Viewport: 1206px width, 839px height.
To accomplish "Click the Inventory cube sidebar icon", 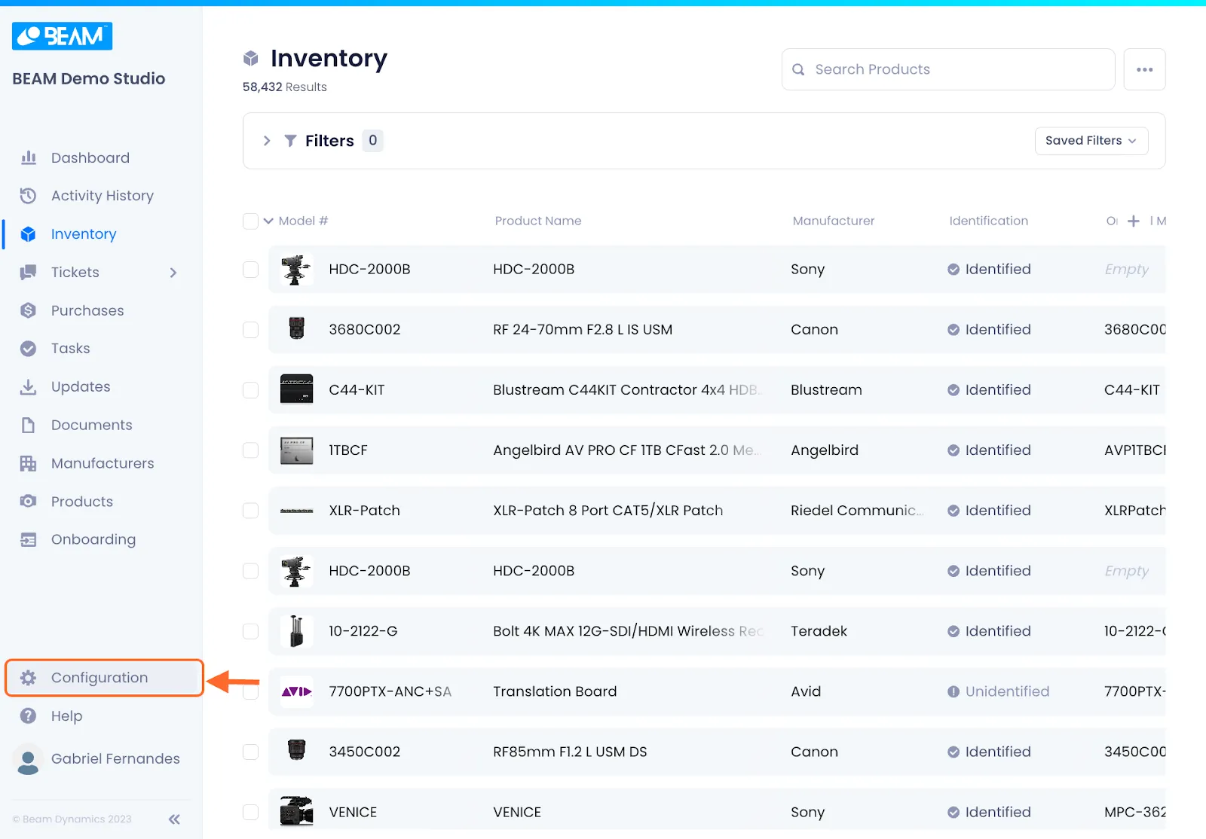I will (29, 234).
